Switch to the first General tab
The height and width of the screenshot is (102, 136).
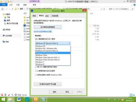point(34,16)
